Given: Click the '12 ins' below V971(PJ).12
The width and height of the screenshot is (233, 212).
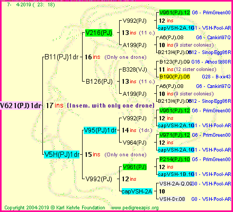Looking at the screenshot, I should point(166,143).
